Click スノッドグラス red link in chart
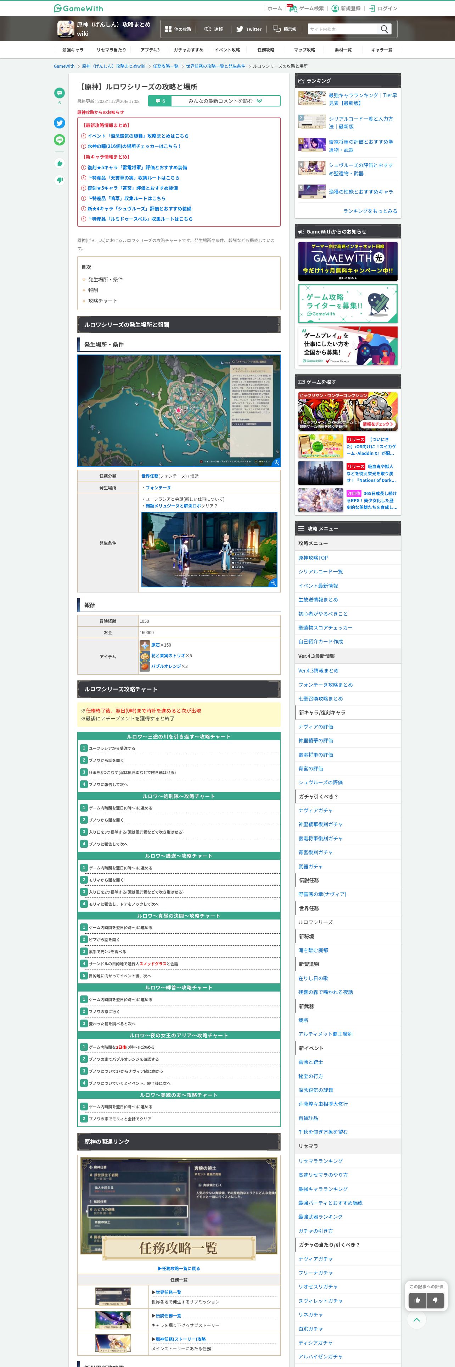This screenshot has height=1367, width=455. click(152, 964)
